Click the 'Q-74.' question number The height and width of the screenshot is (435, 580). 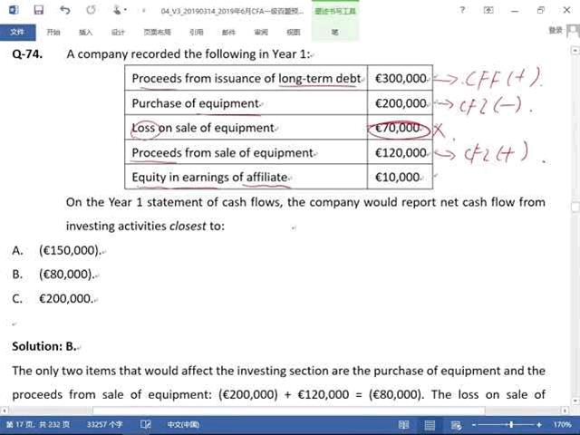27,54
